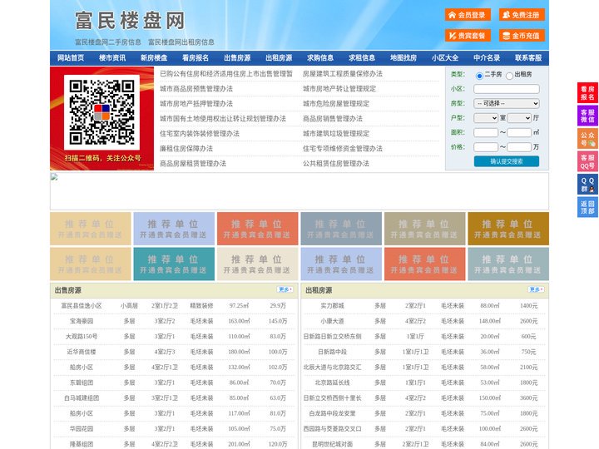Click the maximum 价格 input field
Image resolution: width=599 pixels, height=449 pixels.
pos(519,147)
